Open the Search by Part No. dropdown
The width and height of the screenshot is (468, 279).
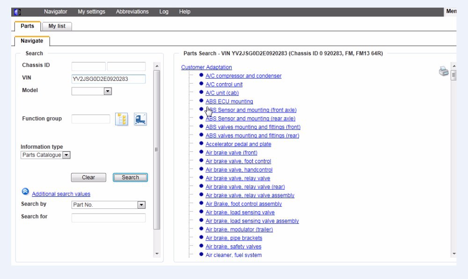point(109,205)
